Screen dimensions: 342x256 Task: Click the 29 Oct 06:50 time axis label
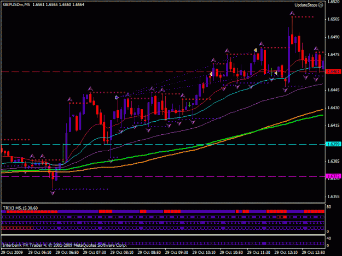[x=67, y=252]
